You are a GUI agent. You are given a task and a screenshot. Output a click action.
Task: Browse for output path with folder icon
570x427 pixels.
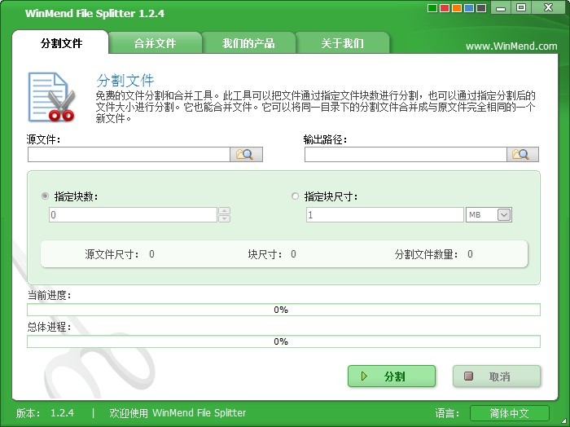click(524, 154)
